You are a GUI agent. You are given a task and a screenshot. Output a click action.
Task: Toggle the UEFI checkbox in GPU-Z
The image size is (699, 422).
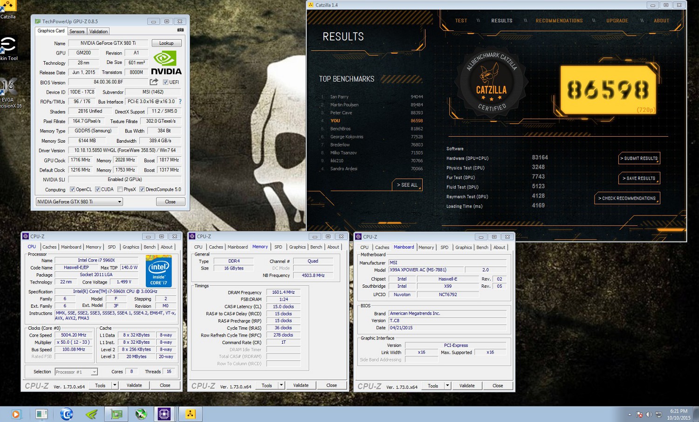coord(165,82)
